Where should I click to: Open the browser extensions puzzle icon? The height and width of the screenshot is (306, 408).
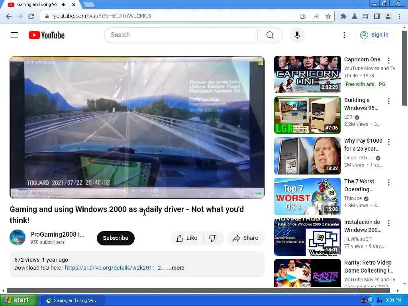click(x=343, y=16)
